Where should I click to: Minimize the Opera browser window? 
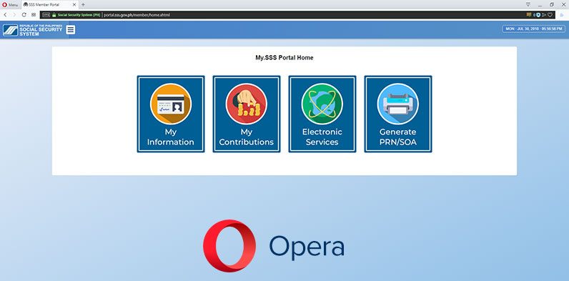[540, 5]
